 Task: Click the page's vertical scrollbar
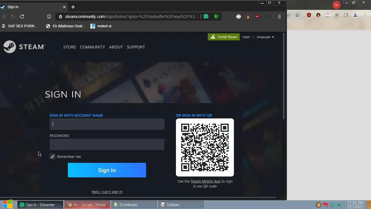coord(284,76)
